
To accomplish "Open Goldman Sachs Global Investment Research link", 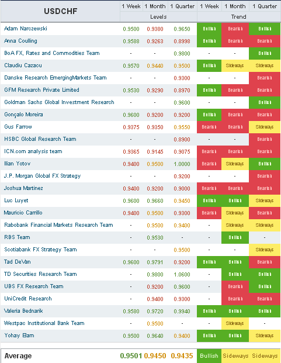I will point(59,102).
